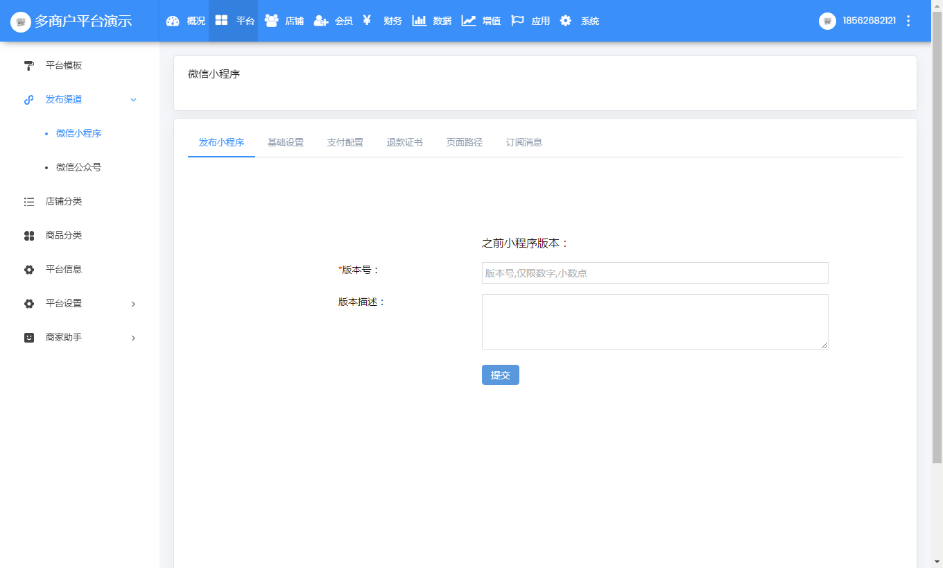Click the 系统 gear icon
943x568 pixels.
coord(566,20)
